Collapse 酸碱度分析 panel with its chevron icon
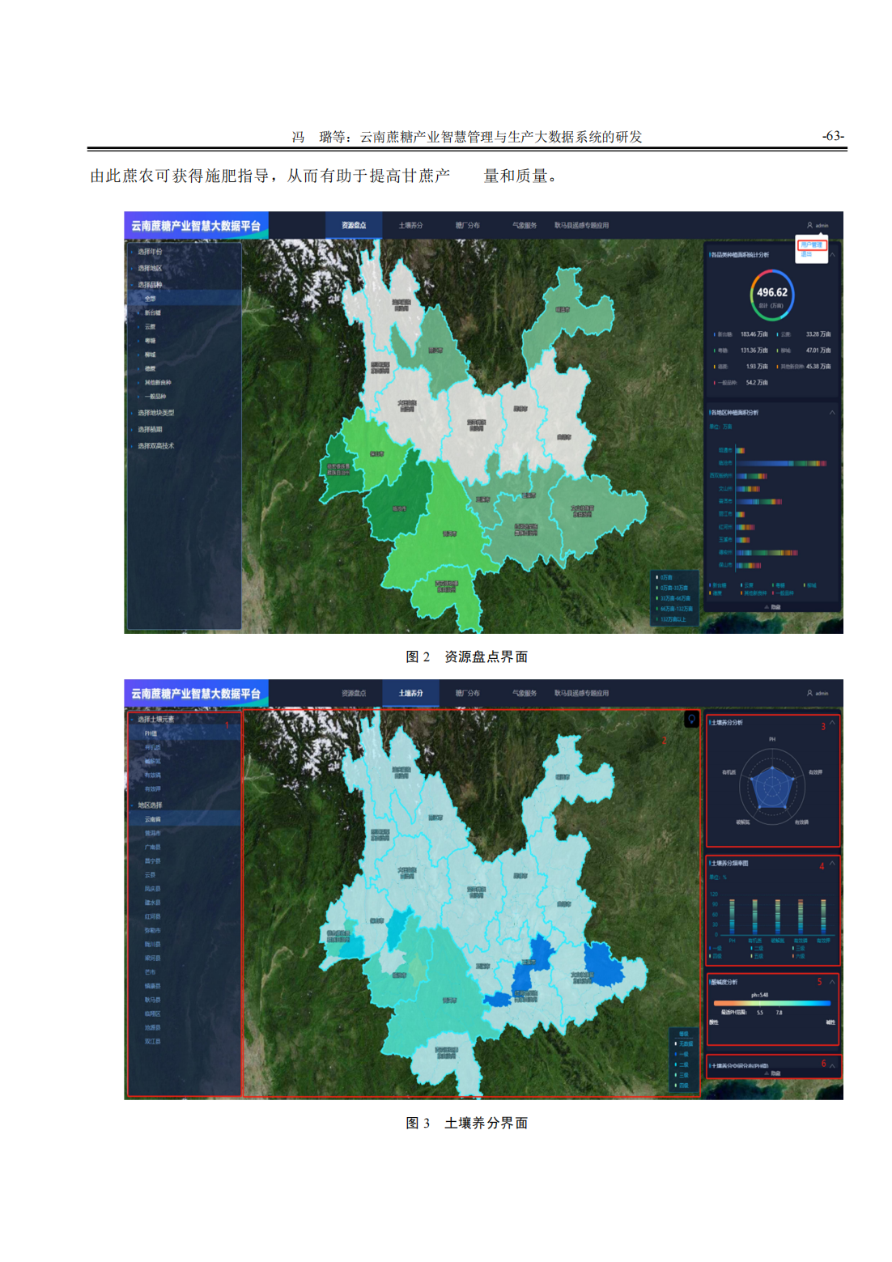 pos(832,982)
